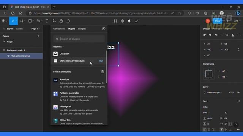Switch to the Plugins tab
243x136 pixels.
(x=72, y=29)
